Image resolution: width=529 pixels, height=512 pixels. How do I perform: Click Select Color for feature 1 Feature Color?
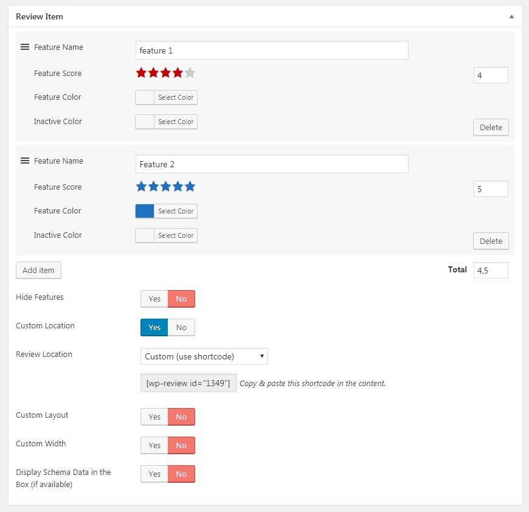coord(176,97)
